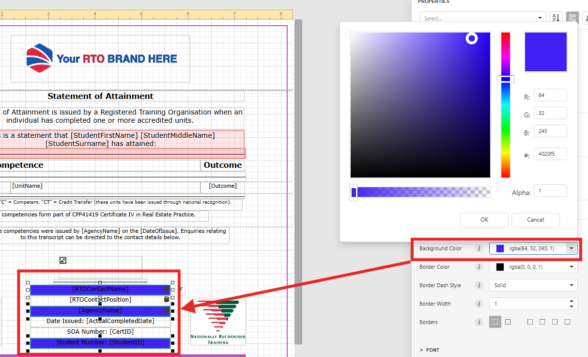588x357 pixels.
Task: Toggle the last single-side border option in Borders row
Action: coord(567,322)
